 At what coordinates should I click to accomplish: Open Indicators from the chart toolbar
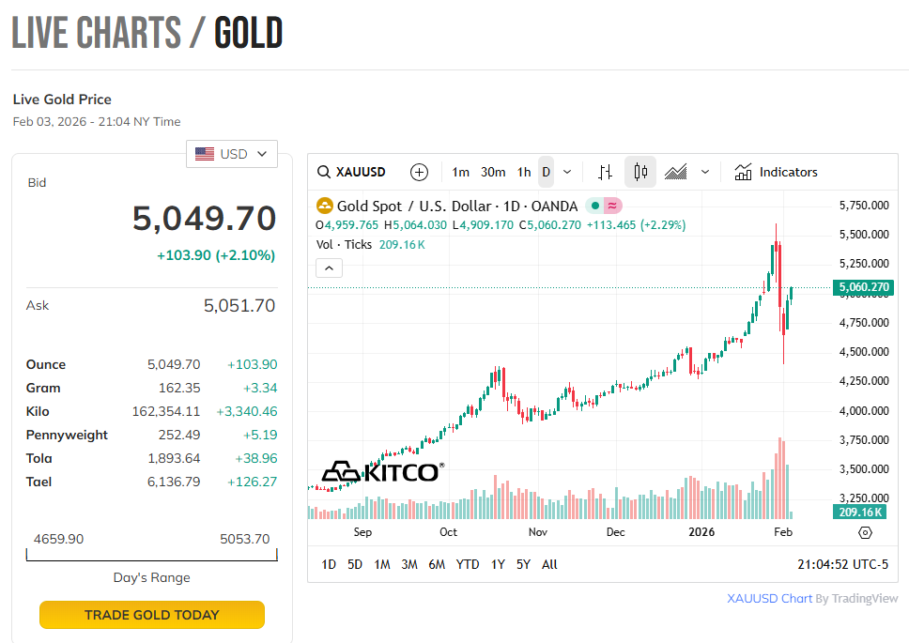[x=776, y=172]
